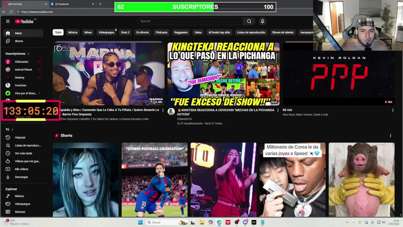The width and height of the screenshot is (403, 227).
Task: Open Mis videos in sidebar
Action: 23,169
